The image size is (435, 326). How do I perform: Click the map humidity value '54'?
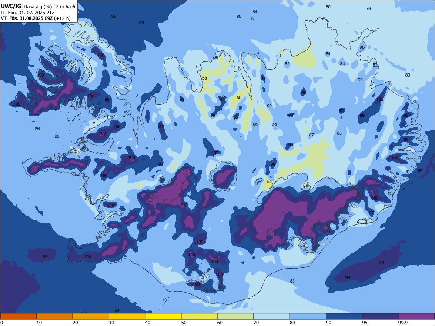tap(269, 182)
